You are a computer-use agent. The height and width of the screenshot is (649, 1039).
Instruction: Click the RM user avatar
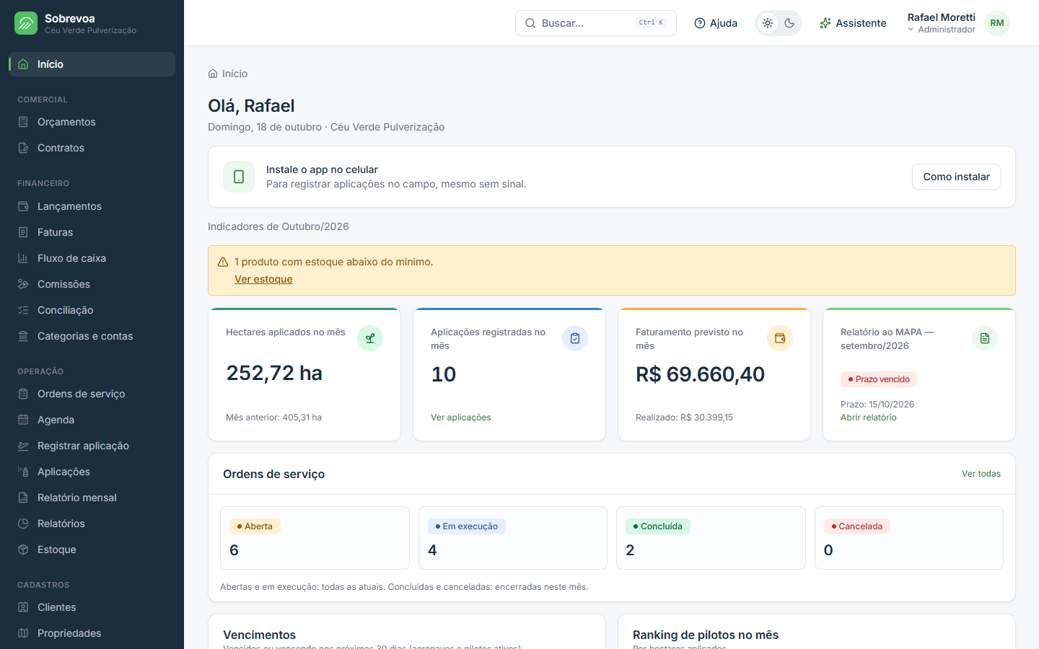997,23
